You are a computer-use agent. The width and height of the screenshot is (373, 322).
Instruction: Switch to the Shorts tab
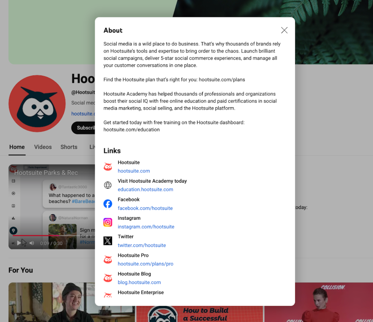pyautogui.click(x=69, y=147)
